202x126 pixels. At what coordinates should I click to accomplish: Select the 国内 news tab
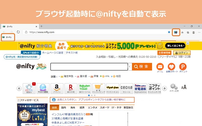pos(63,107)
